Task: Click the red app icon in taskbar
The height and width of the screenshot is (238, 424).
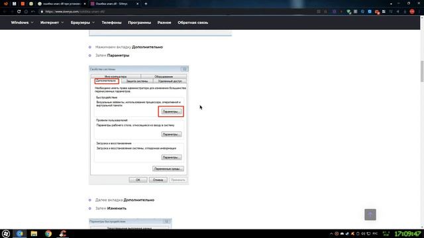Action: pos(63,233)
